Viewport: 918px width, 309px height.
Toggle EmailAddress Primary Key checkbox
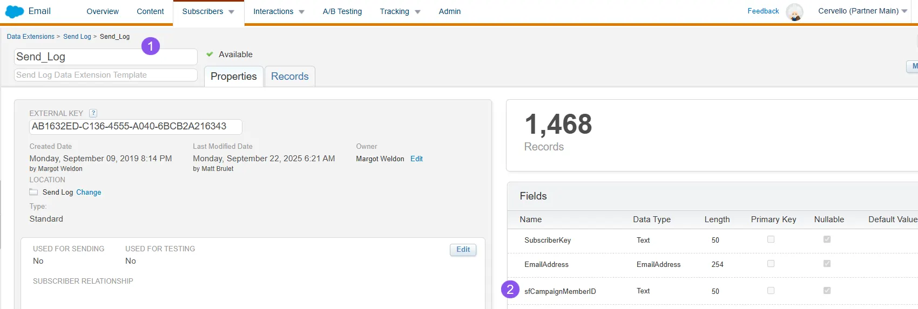click(771, 264)
